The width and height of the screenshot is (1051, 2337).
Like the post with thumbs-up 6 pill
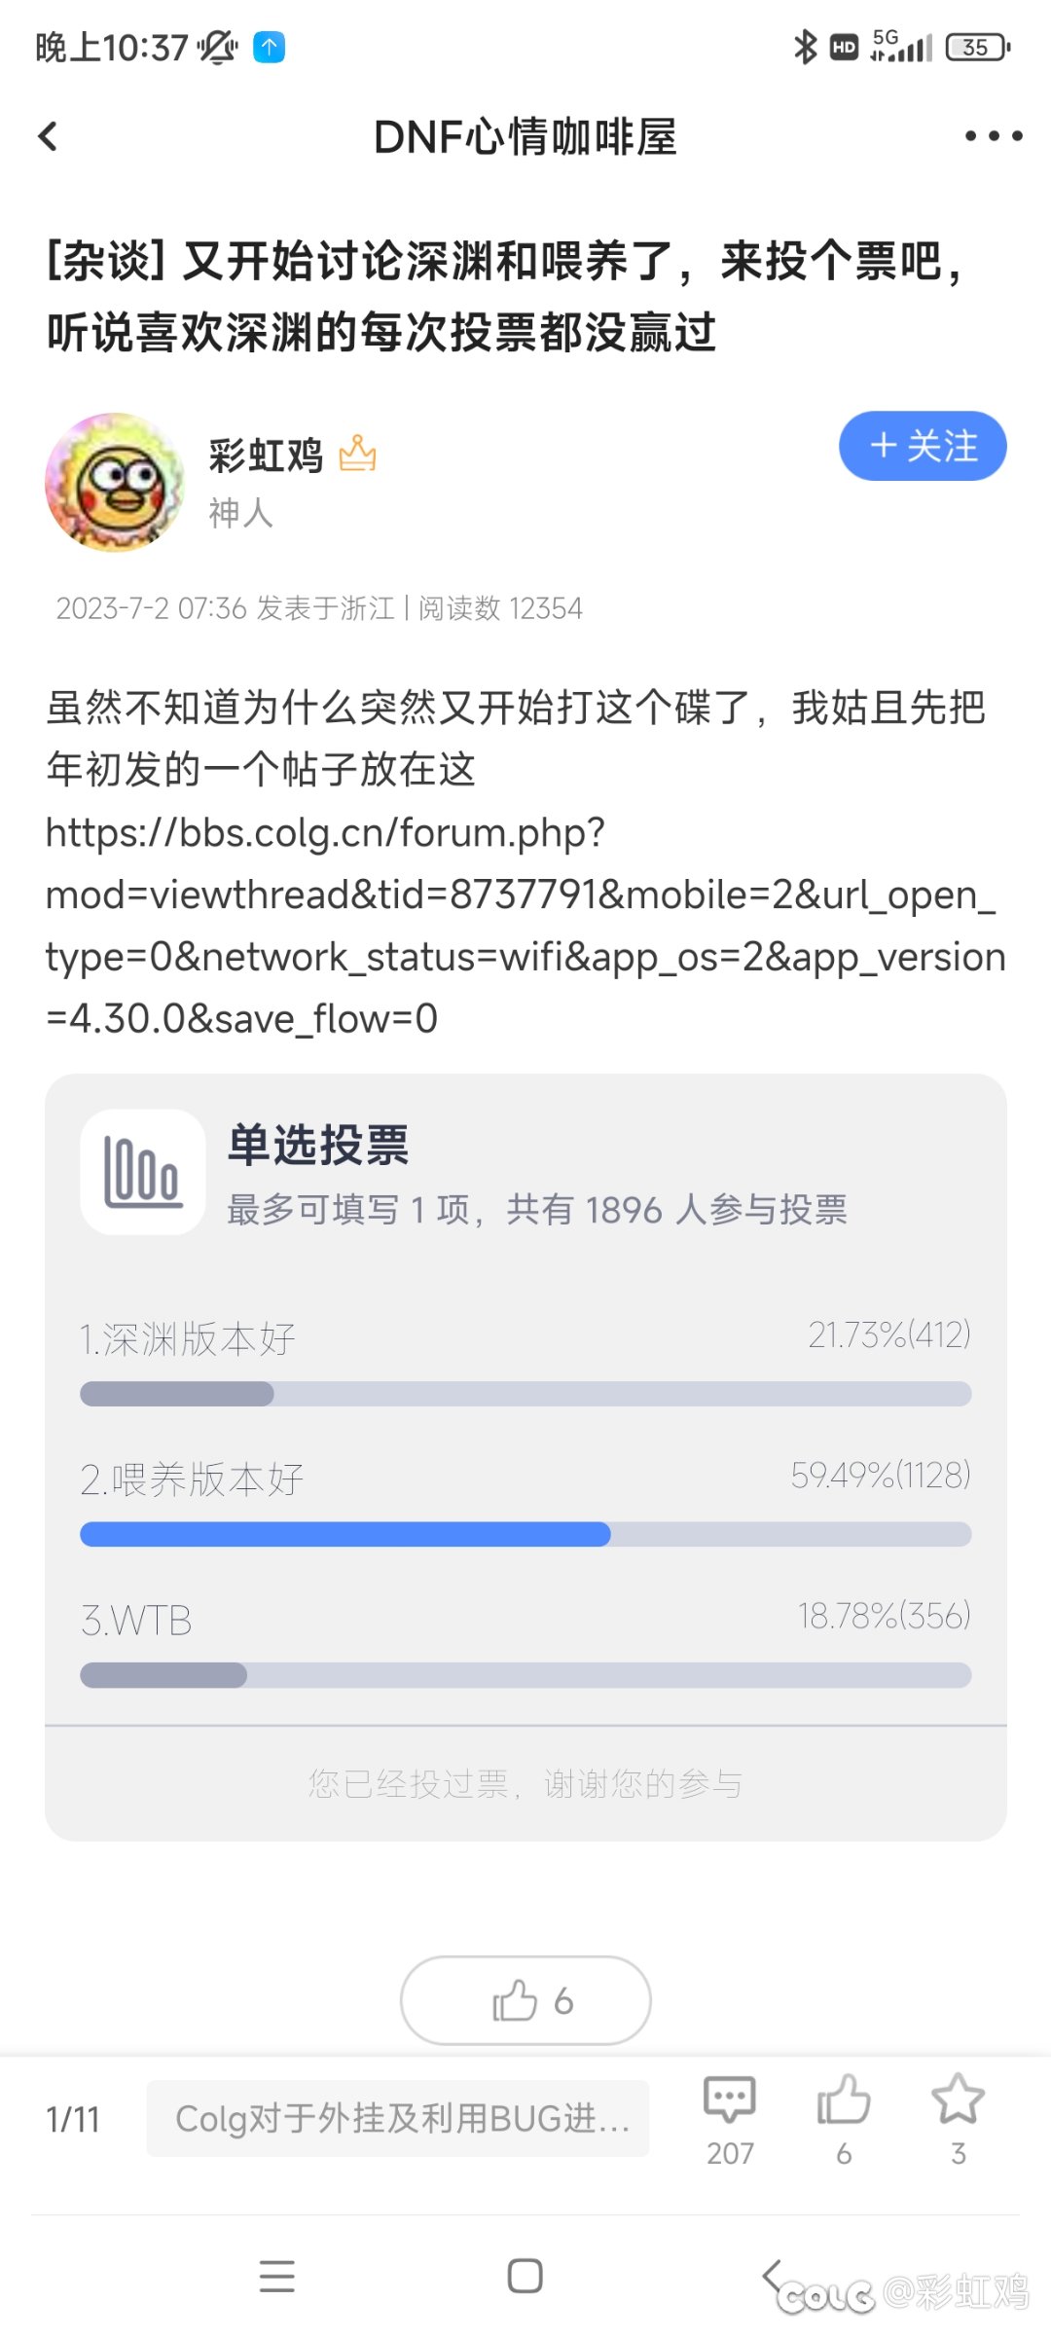(525, 2000)
